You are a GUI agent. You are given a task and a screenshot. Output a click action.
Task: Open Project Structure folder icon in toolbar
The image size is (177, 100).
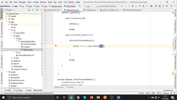tap(152, 6)
